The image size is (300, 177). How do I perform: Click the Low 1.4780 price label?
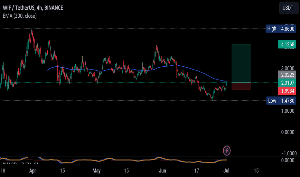click(281, 101)
